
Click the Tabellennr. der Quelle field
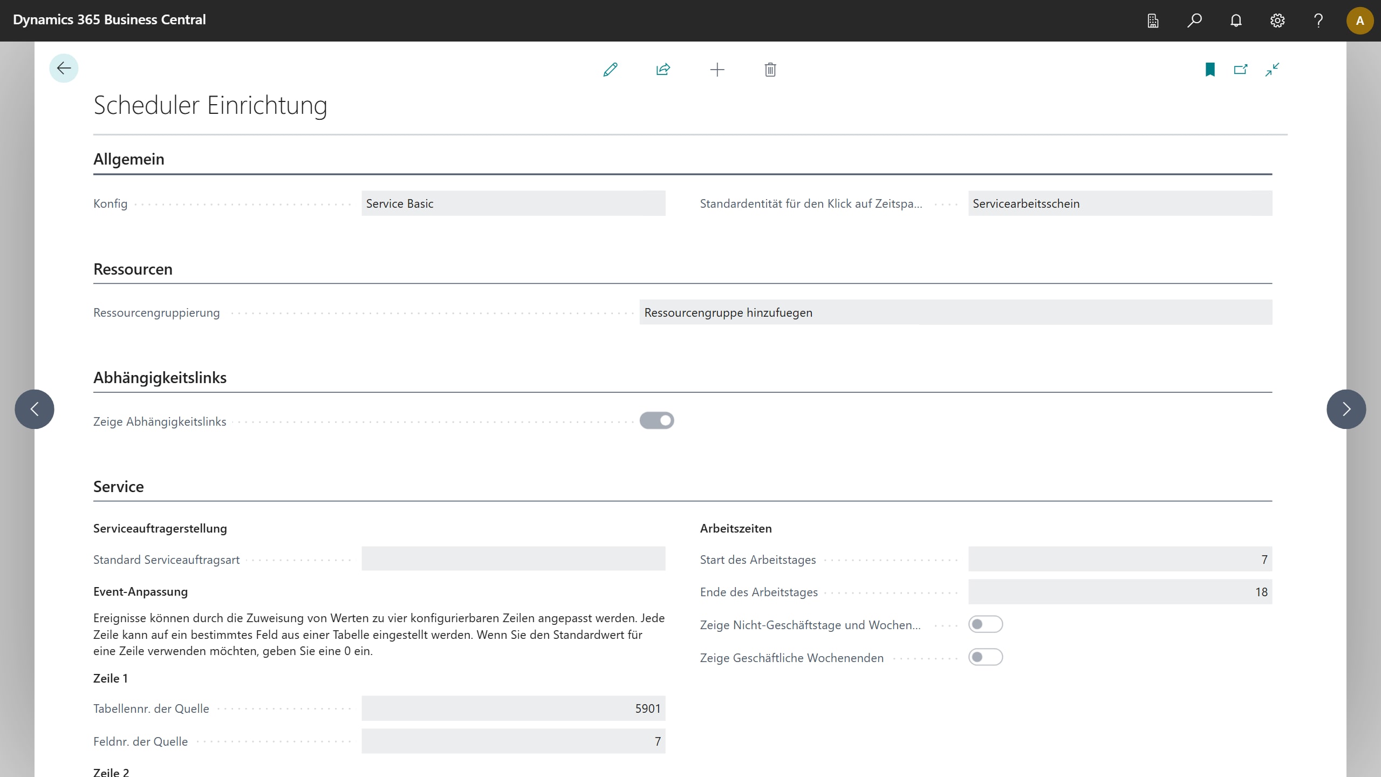click(513, 708)
